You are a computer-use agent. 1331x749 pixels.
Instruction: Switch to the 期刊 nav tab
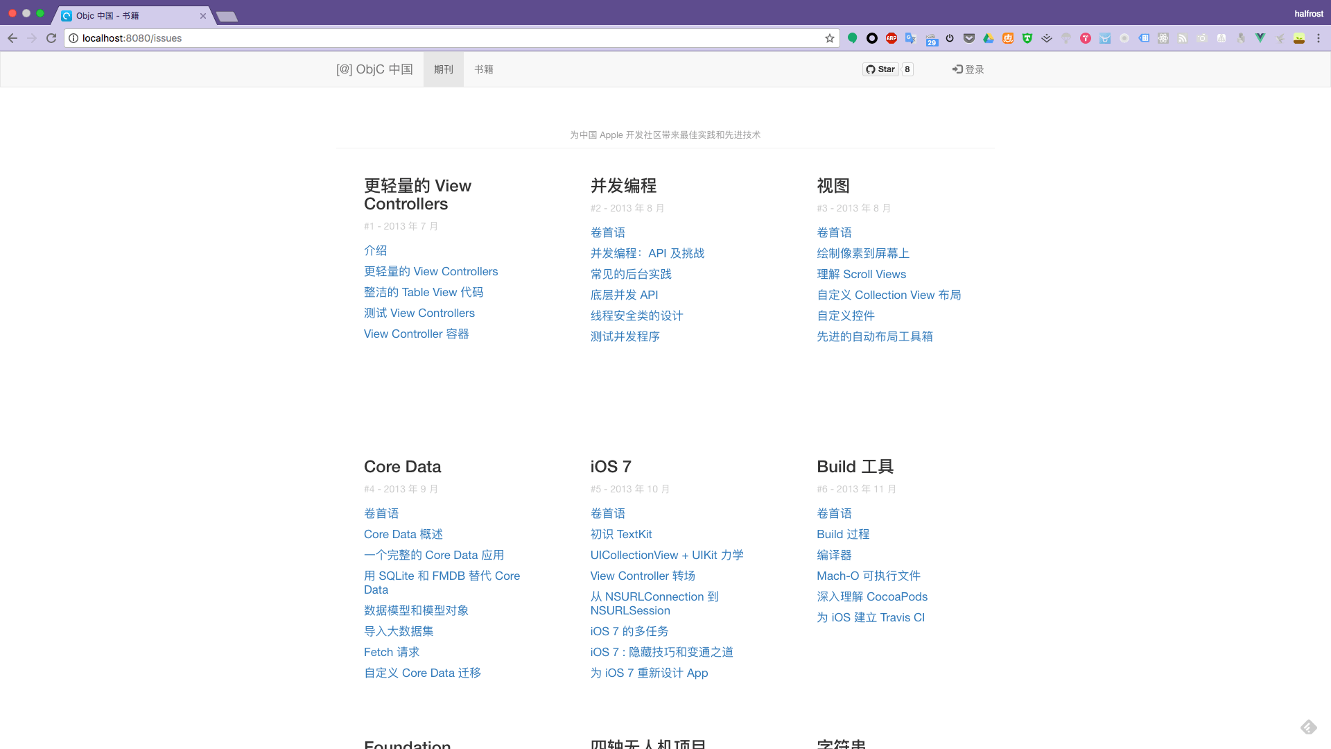point(443,69)
